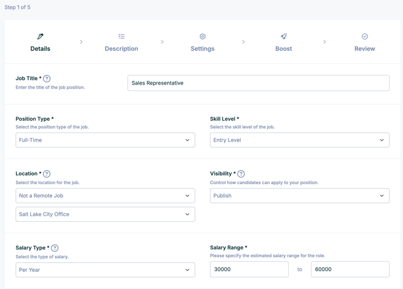Screen dimensions: 403x289
Task: Open the Salary Type dropdown showing Per Year
Action: pos(105,270)
